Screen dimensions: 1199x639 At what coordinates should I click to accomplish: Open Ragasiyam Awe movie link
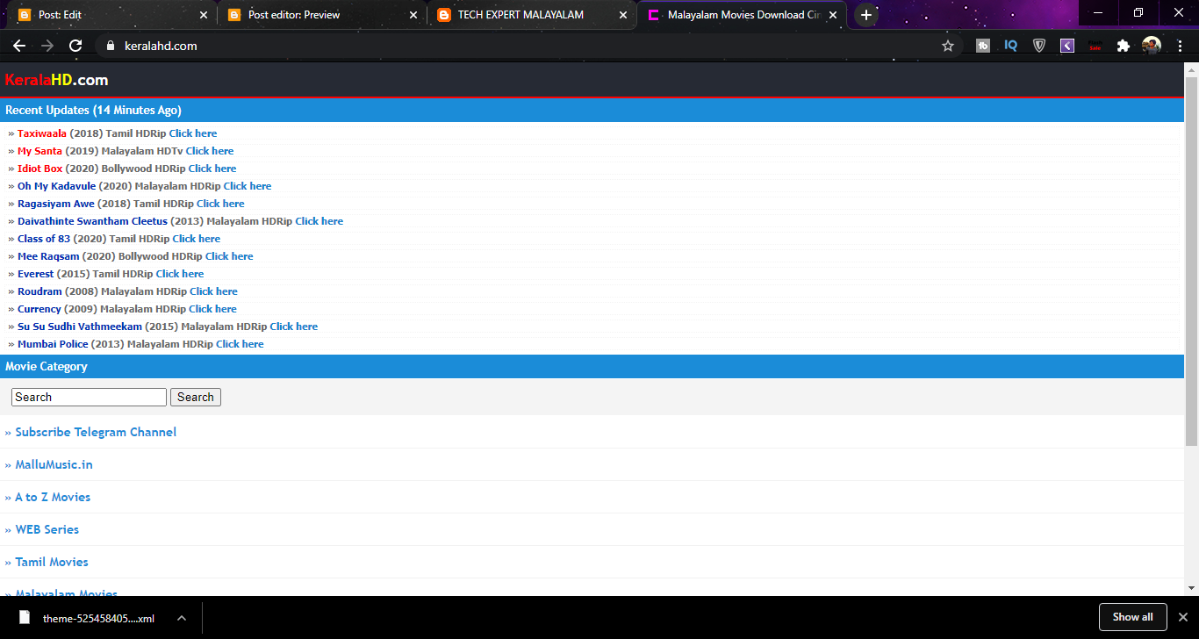[x=56, y=204]
